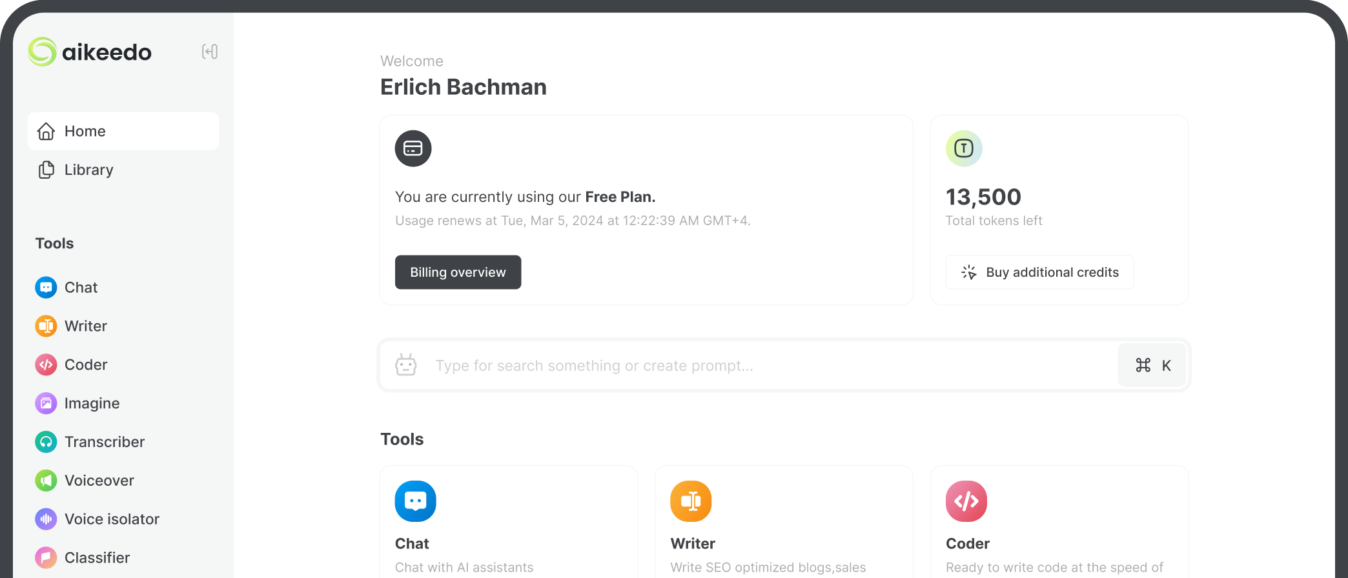1348x578 pixels.
Task: Open the Transcriber tool icon
Action: pos(46,443)
